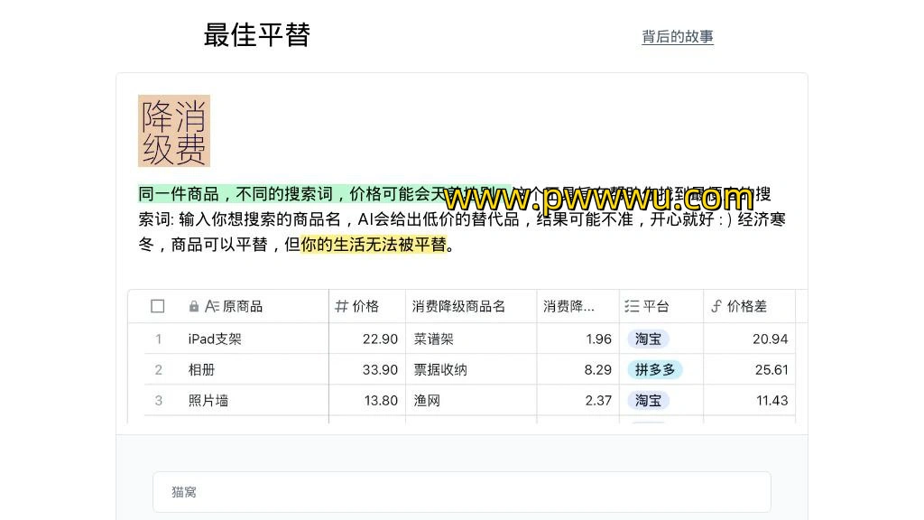Click downgraded price 2.37

click(x=577, y=400)
